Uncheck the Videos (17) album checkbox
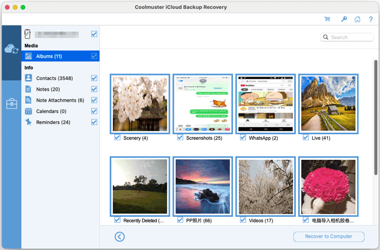This screenshot has height=250, width=380. coord(243,220)
